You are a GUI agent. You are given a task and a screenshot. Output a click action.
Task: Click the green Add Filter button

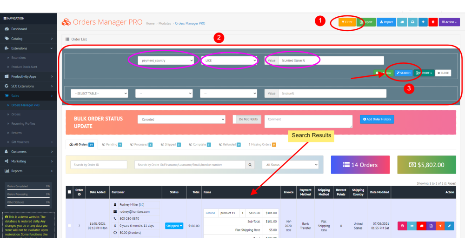click(x=384, y=73)
